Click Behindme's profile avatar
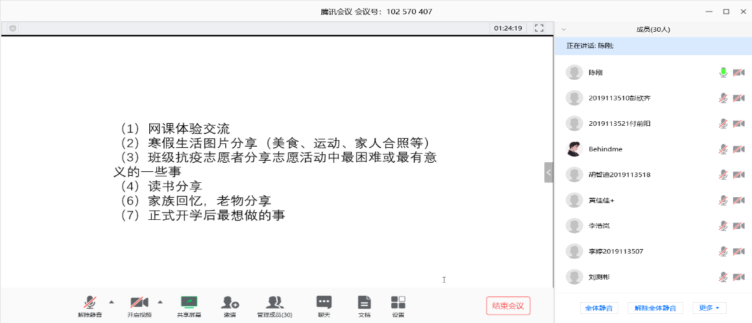 pyautogui.click(x=574, y=149)
